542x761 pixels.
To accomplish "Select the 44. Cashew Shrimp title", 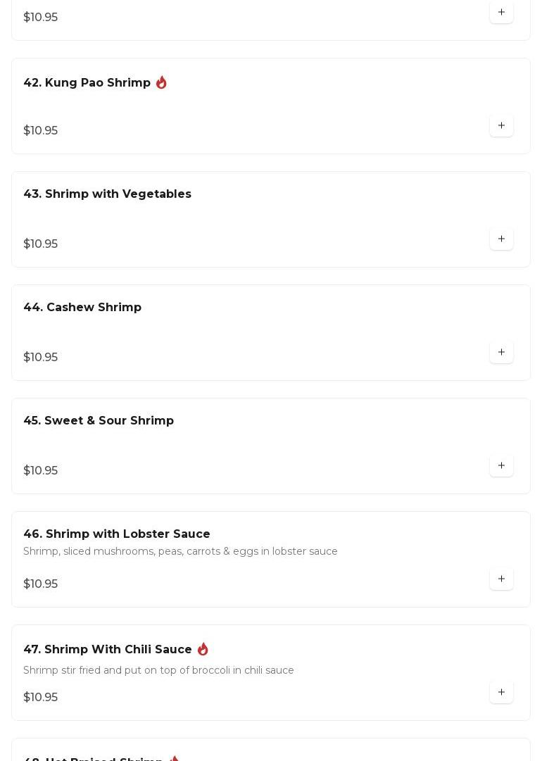I will pyautogui.click(x=82, y=308).
